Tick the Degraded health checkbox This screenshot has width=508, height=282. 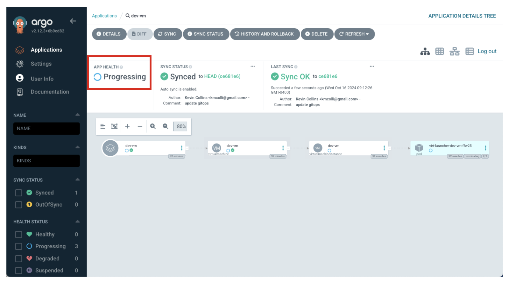pos(19,258)
